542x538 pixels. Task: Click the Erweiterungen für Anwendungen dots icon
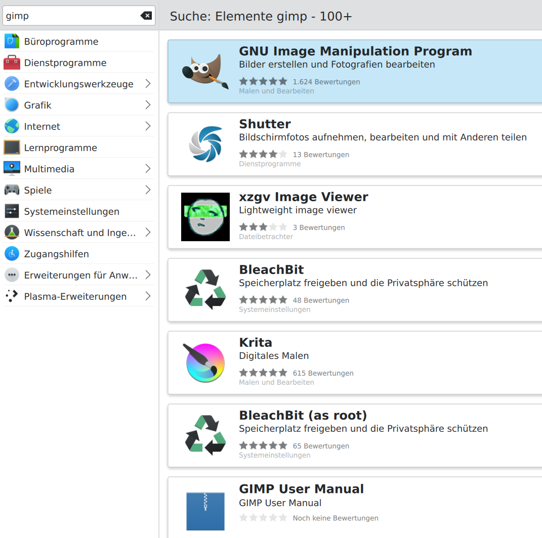[12, 275]
